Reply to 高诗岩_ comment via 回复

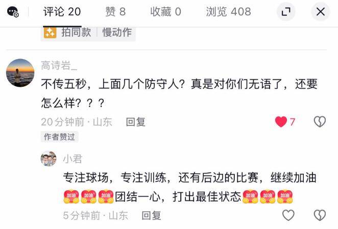point(136,122)
